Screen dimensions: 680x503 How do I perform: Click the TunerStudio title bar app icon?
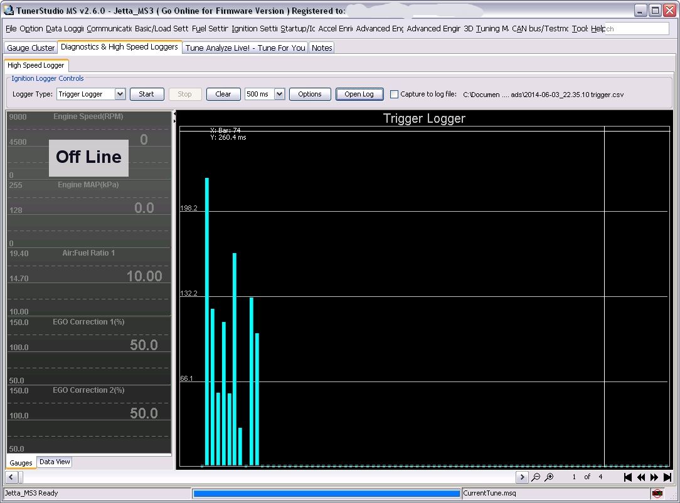[x=8, y=10]
